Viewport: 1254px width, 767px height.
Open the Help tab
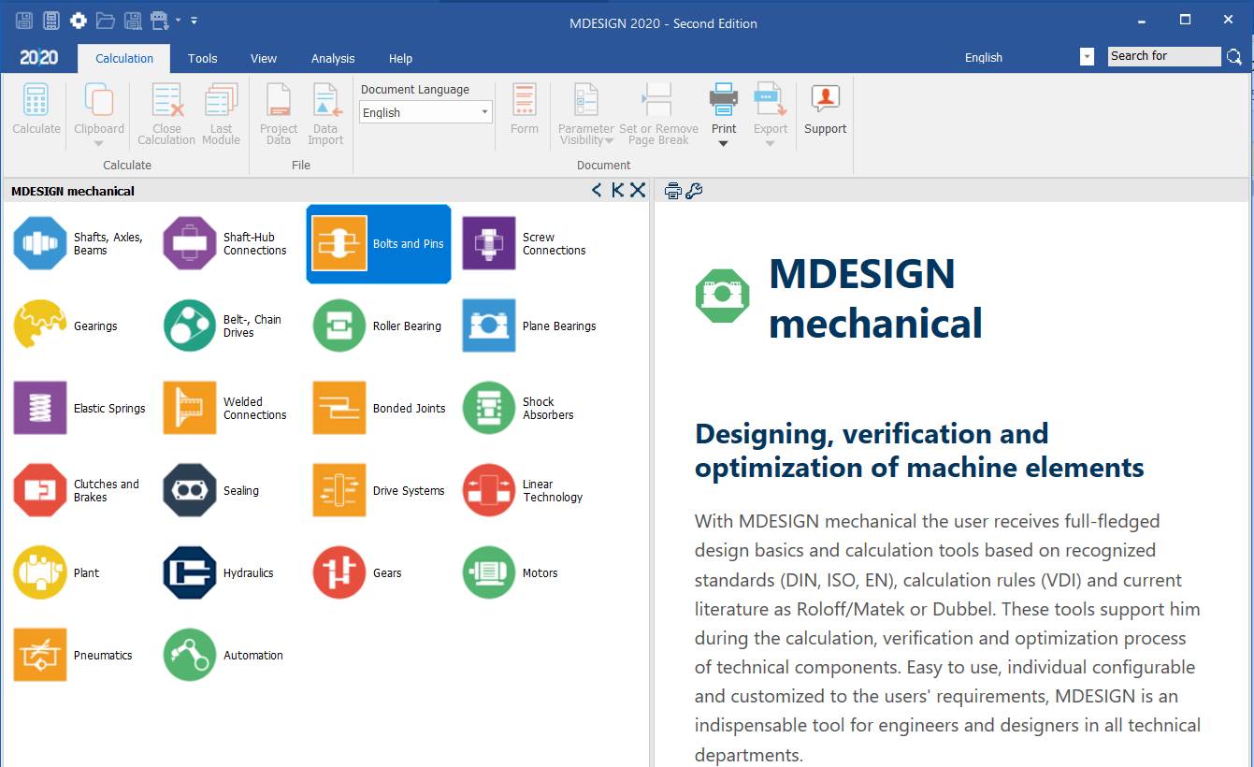[400, 58]
